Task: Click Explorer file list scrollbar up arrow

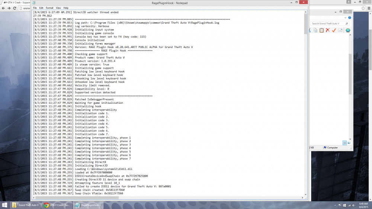Action: point(350,35)
